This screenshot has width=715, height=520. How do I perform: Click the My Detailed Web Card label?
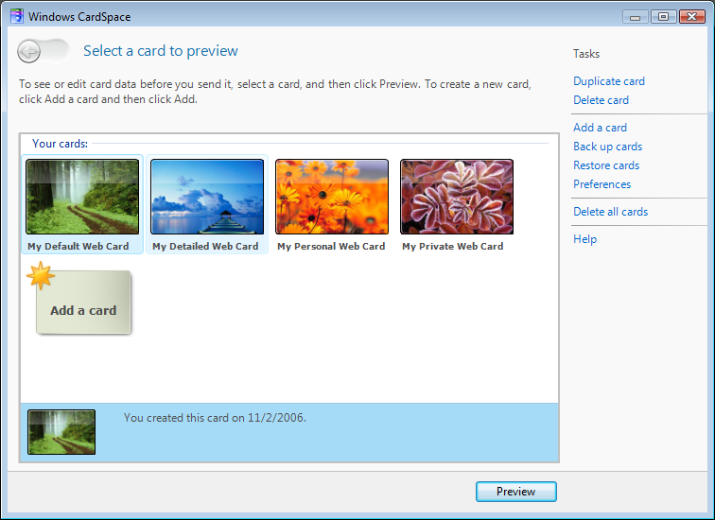coord(205,246)
